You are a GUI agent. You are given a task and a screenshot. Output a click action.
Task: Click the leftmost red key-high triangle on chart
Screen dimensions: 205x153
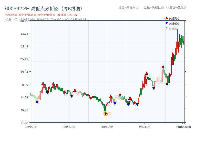point(43,83)
